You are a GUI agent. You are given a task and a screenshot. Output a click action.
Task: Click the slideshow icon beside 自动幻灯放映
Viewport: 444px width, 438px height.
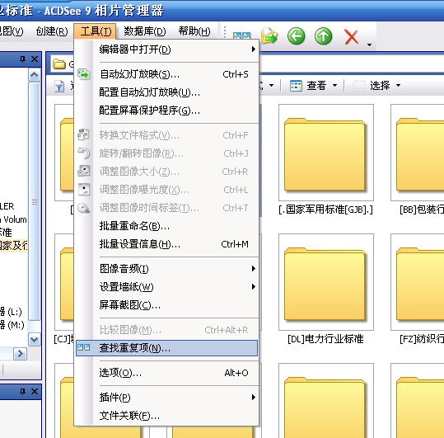(84, 74)
